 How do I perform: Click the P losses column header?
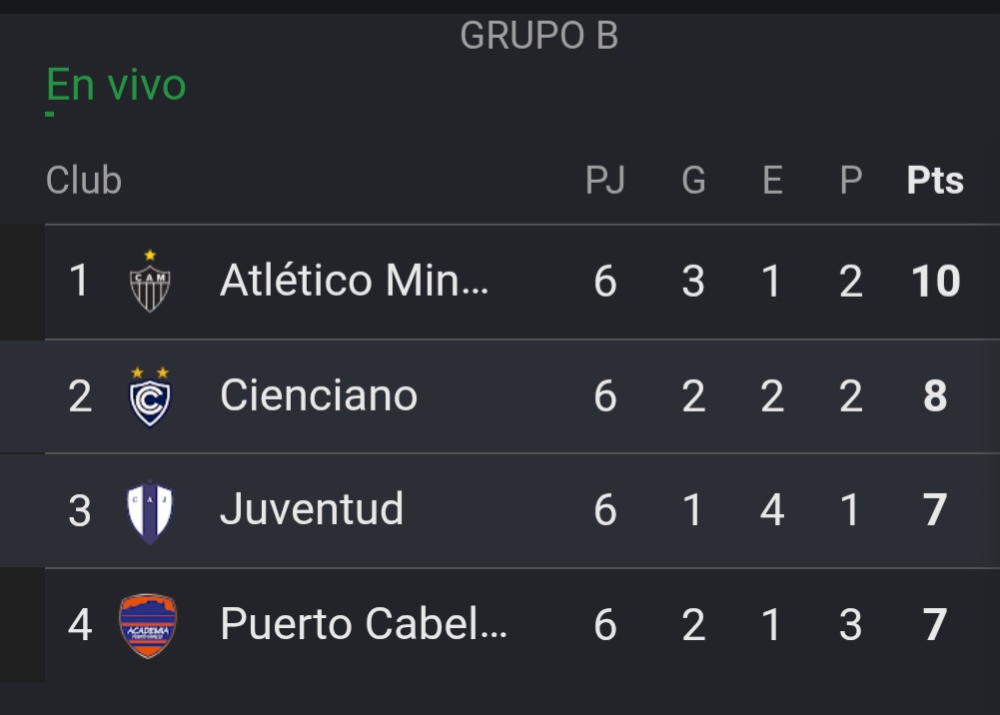coord(851,181)
